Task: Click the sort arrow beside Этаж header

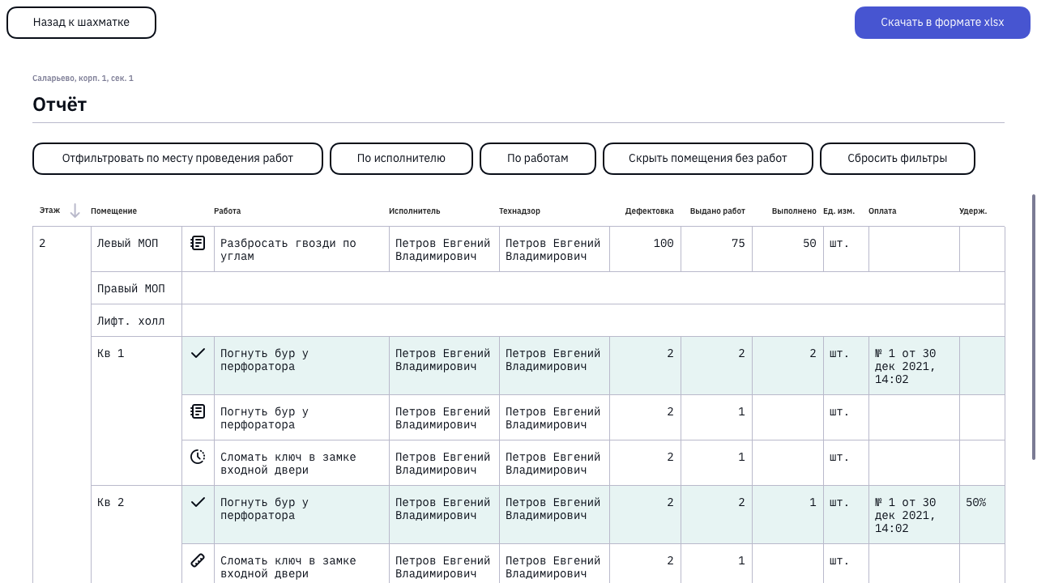Action: click(75, 211)
